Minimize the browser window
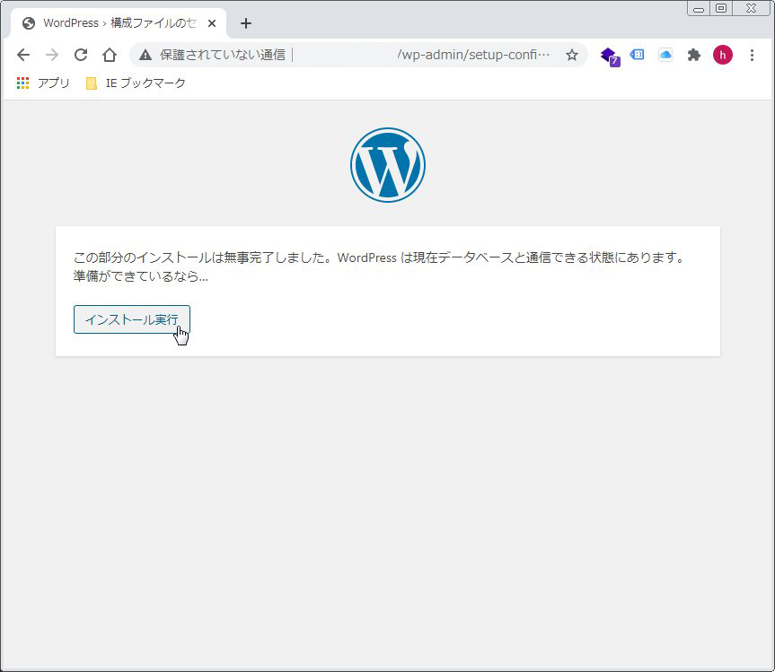The height and width of the screenshot is (672, 775). tap(699, 9)
